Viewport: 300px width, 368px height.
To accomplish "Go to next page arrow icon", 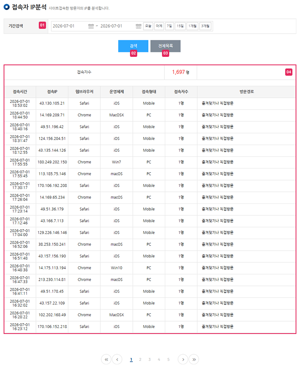I will pyautogui.click(x=183, y=359).
